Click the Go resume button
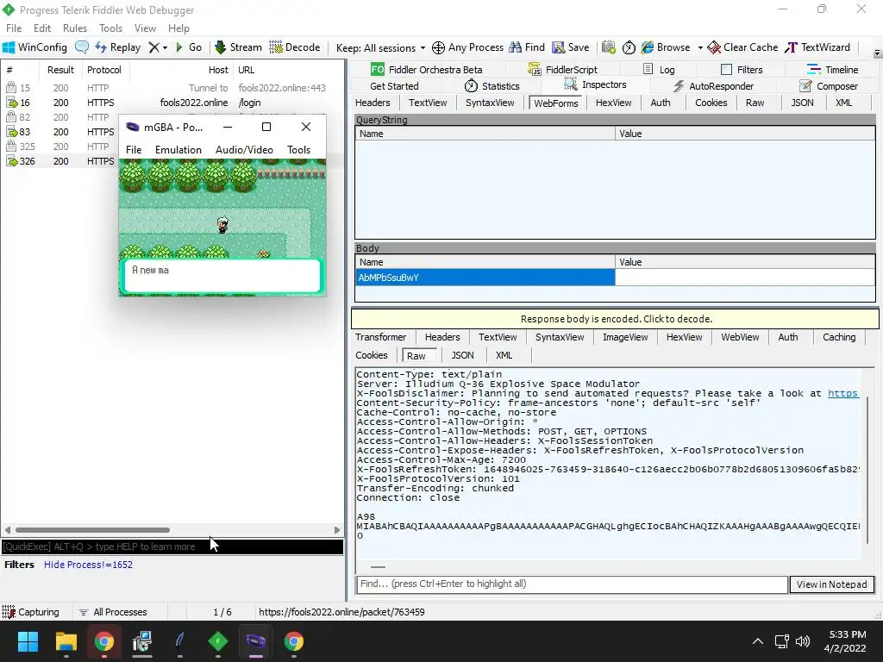This screenshot has height=662, width=883. coord(189,47)
